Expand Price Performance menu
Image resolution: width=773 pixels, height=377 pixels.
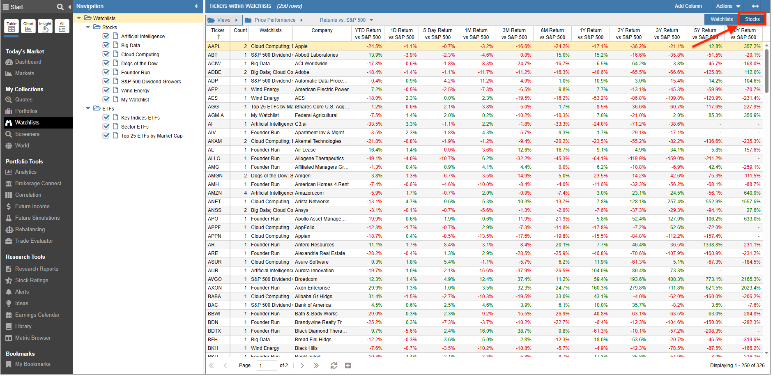point(274,20)
